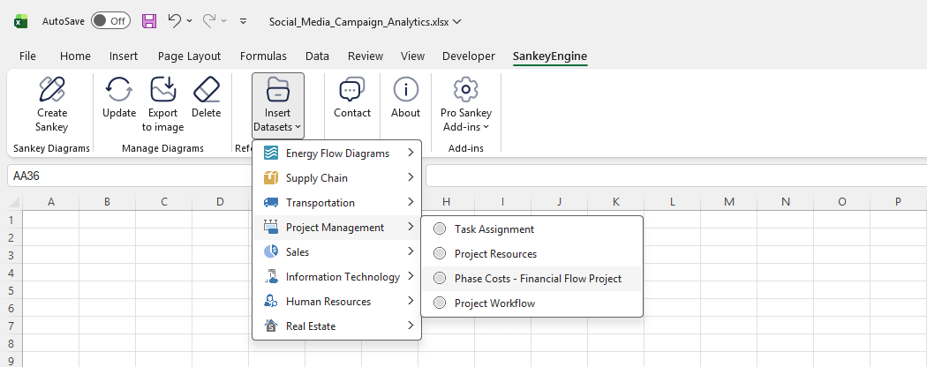Switch to the Home tab
Viewport: 927px width, 367px height.
(x=75, y=56)
